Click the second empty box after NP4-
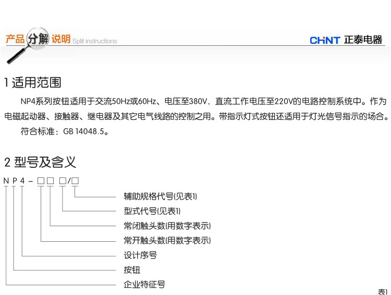Viewport: 391px width, 295px height. (x=51, y=181)
